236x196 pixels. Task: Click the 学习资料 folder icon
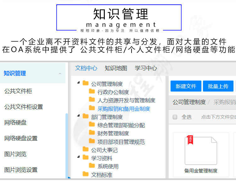(86, 157)
